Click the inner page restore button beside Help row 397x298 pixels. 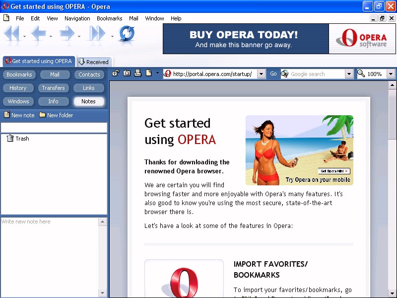click(x=382, y=18)
